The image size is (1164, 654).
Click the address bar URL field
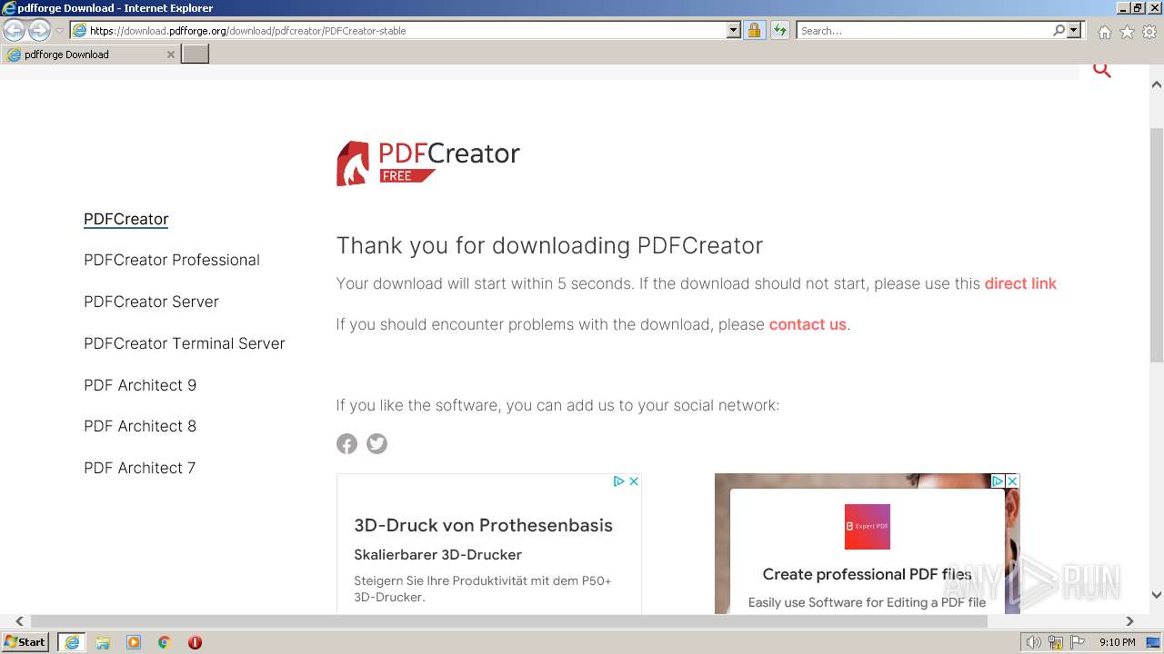[x=398, y=30]
